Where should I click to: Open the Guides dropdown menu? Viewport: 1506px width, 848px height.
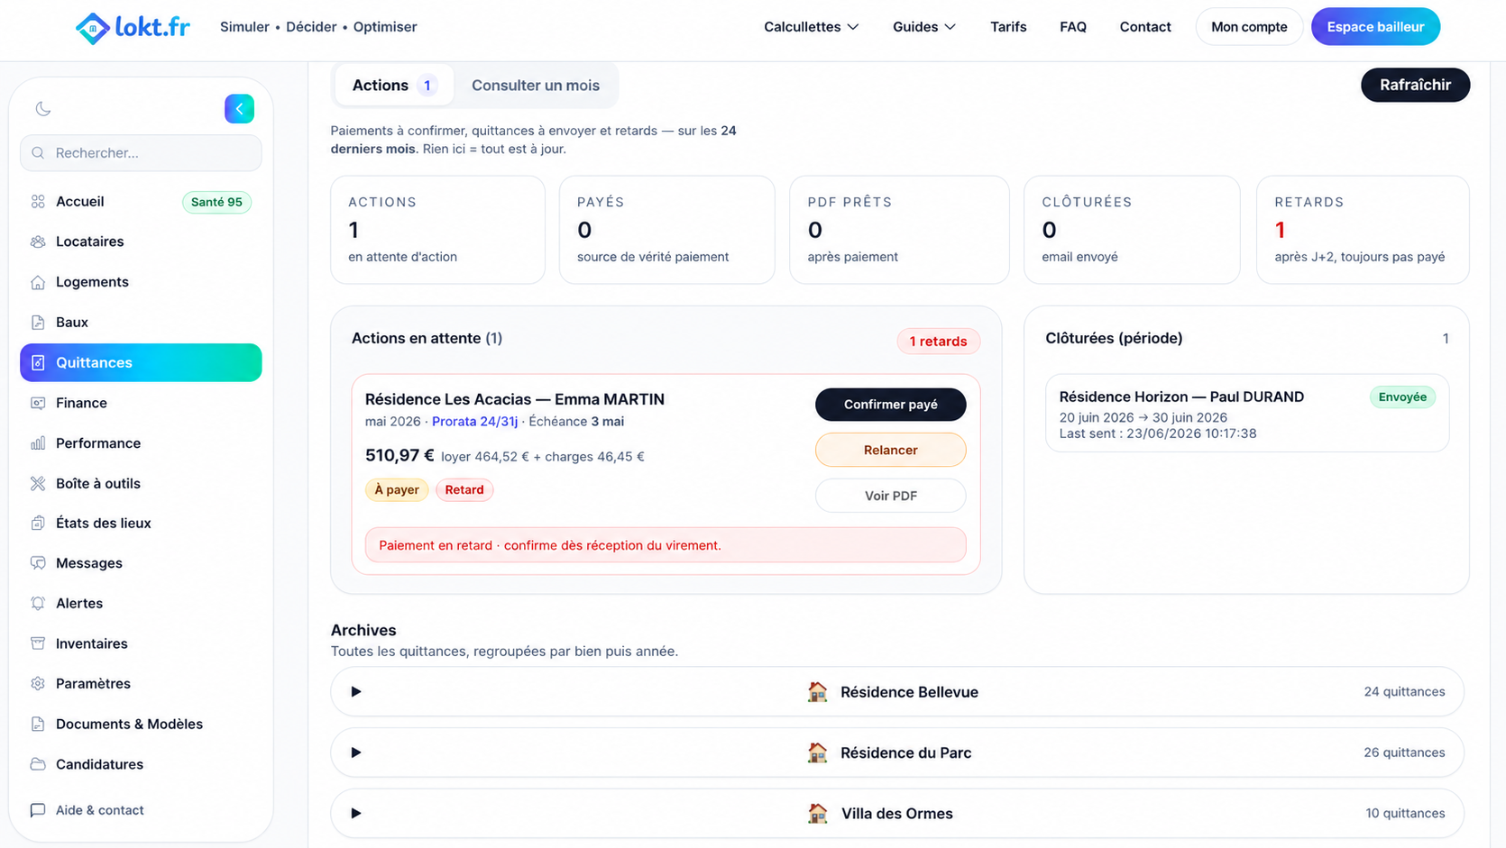pos(924,27)
